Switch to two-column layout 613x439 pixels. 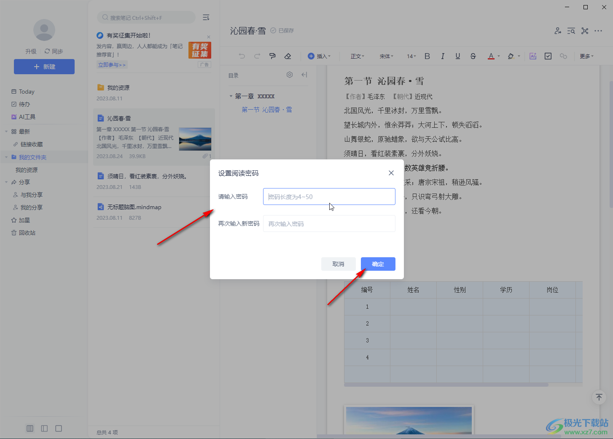click(44, 428)
